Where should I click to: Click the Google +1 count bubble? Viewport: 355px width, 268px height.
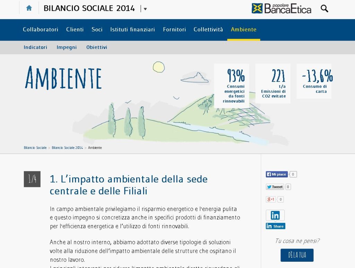click(x=280, y=199)
